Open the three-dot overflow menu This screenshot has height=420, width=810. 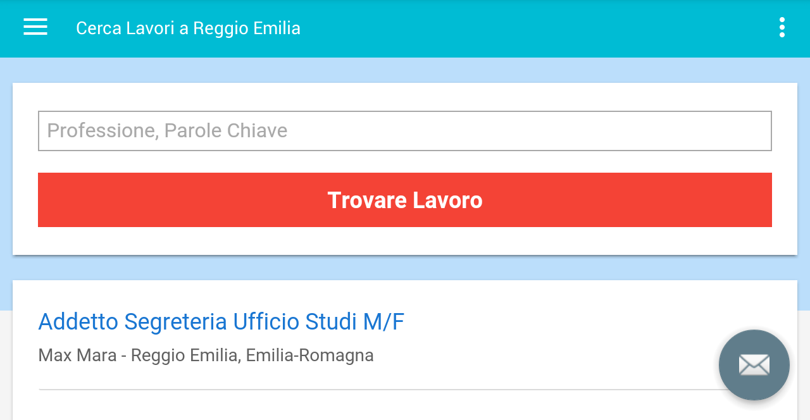click(x=782, y=27)
